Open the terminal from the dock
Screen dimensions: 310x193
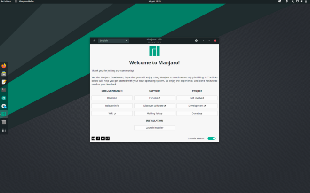point(4,90)
